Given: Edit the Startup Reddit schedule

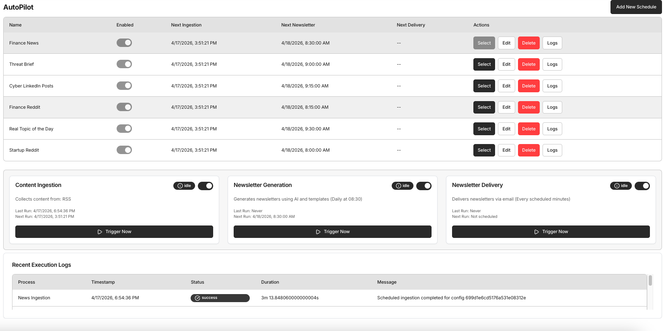Looking at the screenshot, I should [506, 150].
